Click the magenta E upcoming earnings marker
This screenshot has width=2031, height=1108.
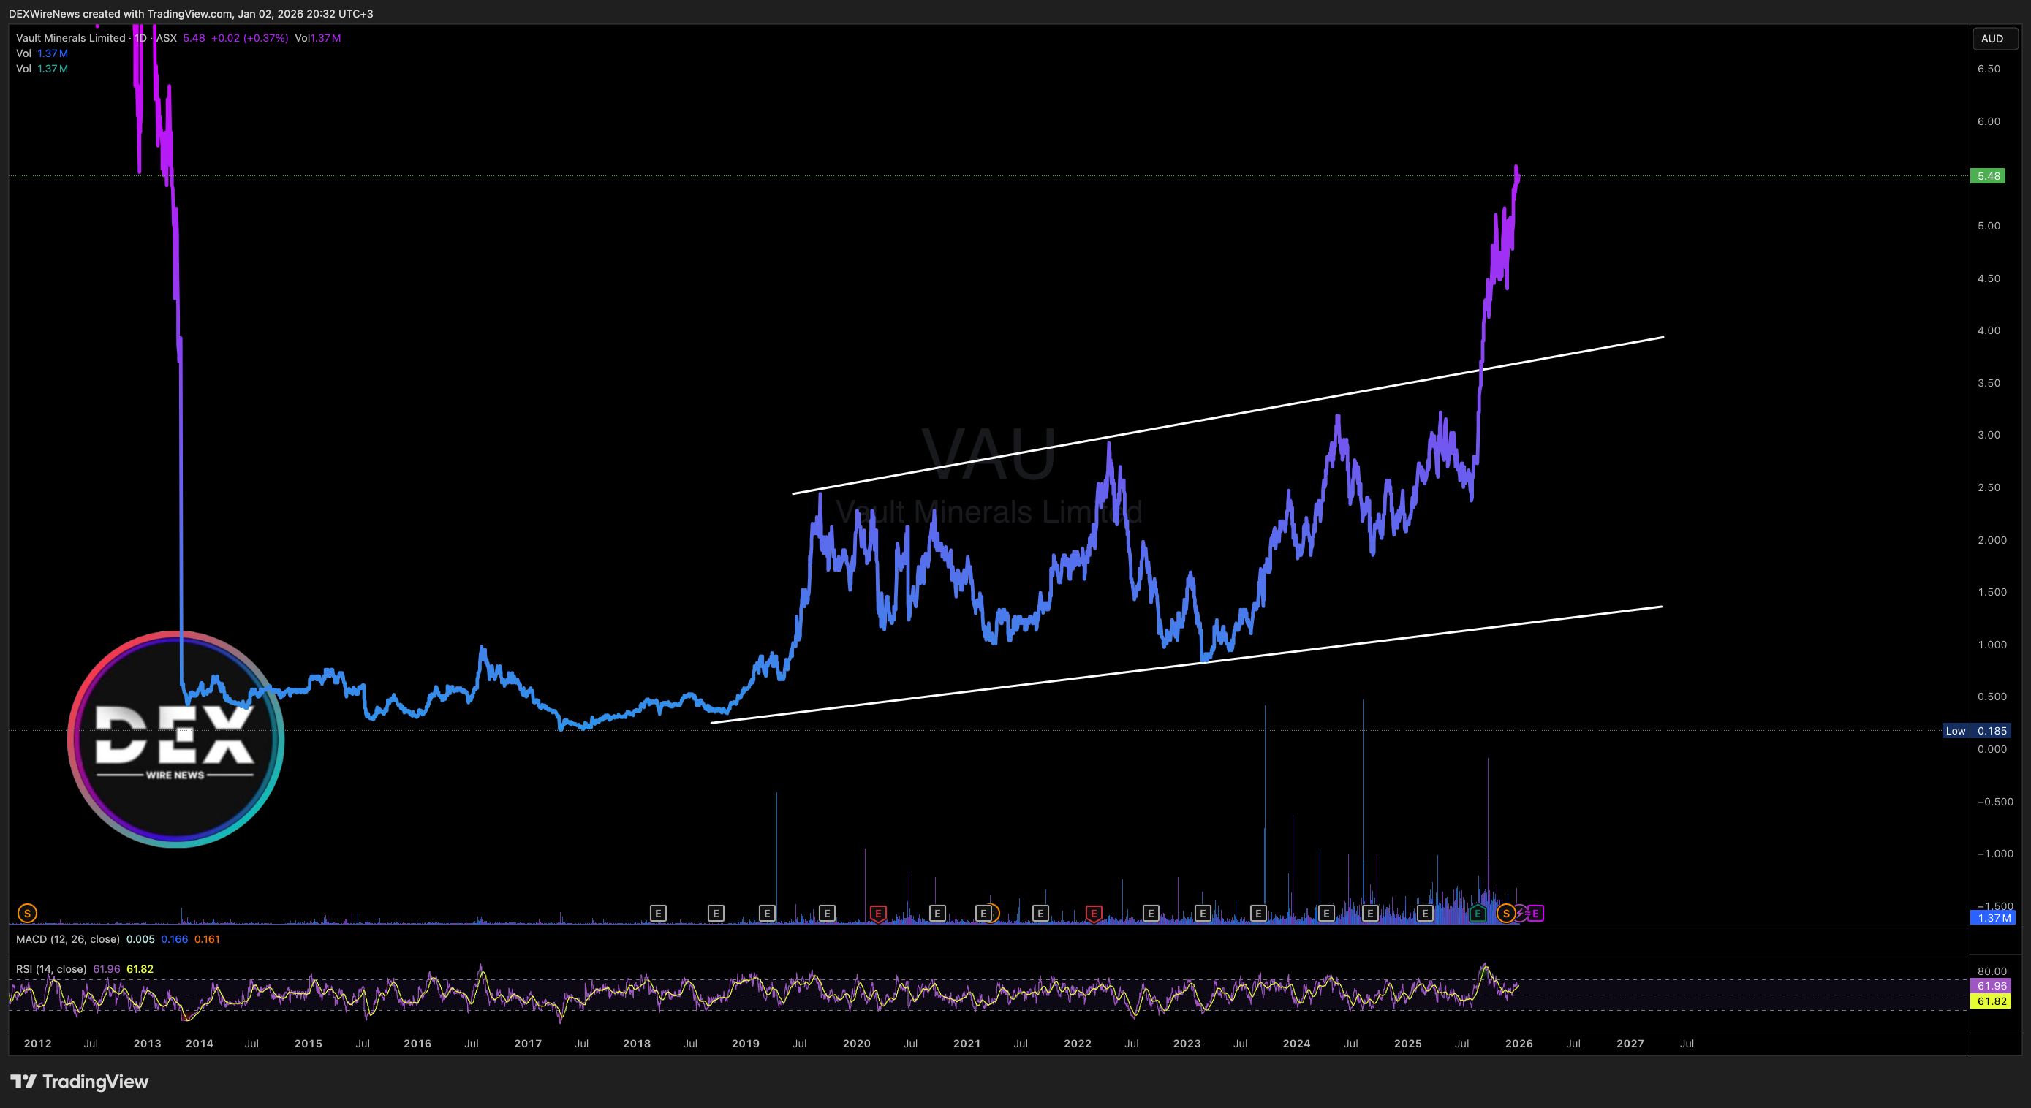(x=1536, y=914)
